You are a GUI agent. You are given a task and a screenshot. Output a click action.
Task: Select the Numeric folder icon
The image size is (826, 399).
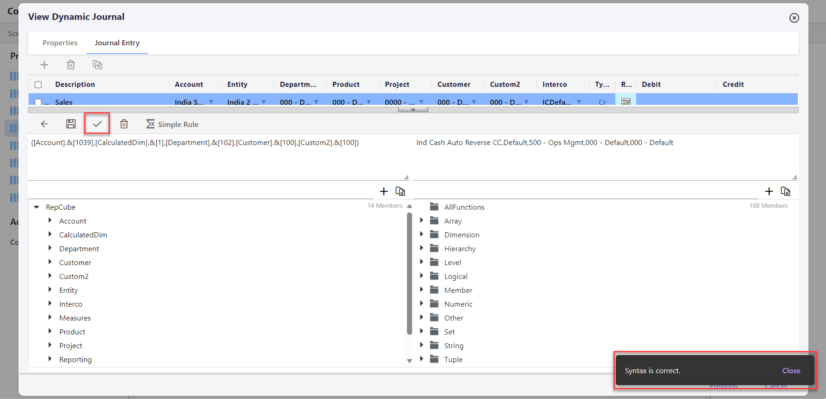[434, 304]
